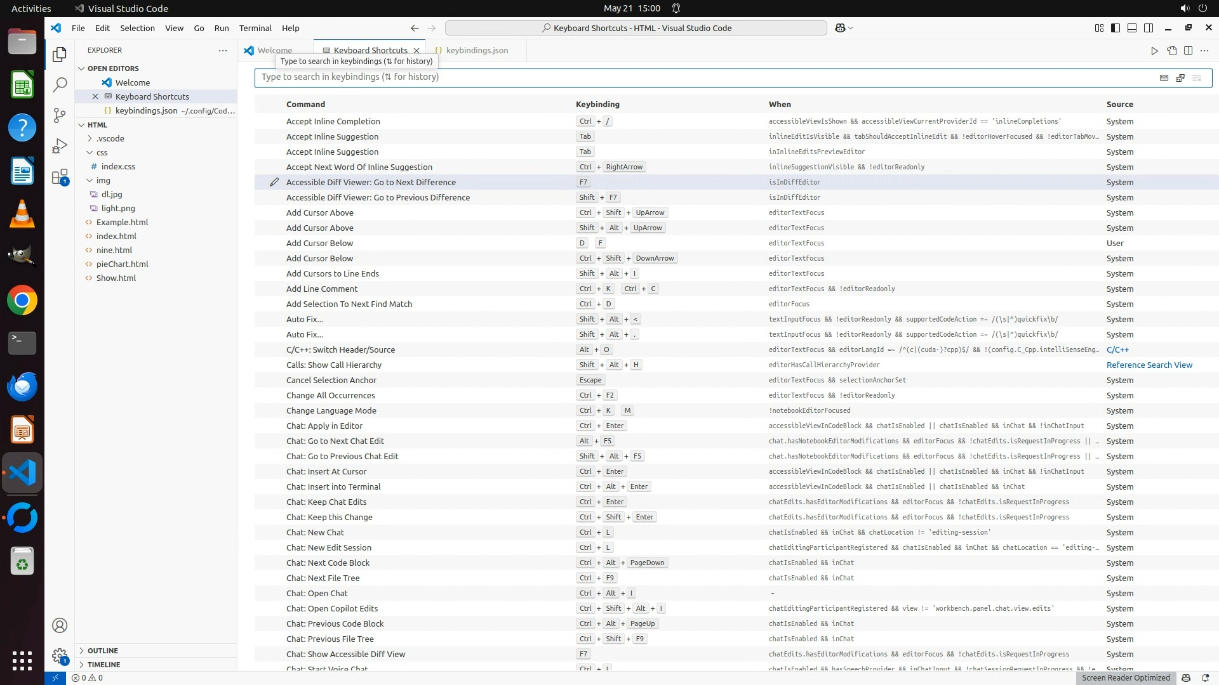Open the Source Control view
The width and height of the screenshot is (1219, 685).
(60, 115)
